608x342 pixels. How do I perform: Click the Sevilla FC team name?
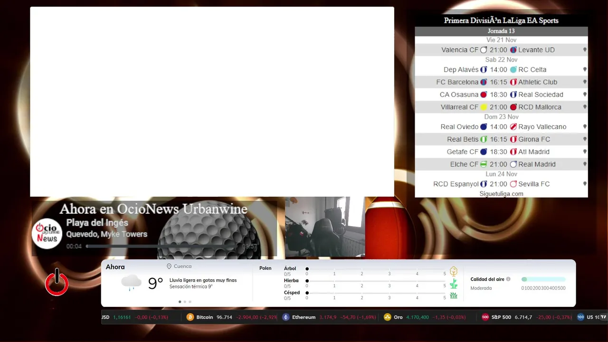[534, 184]
